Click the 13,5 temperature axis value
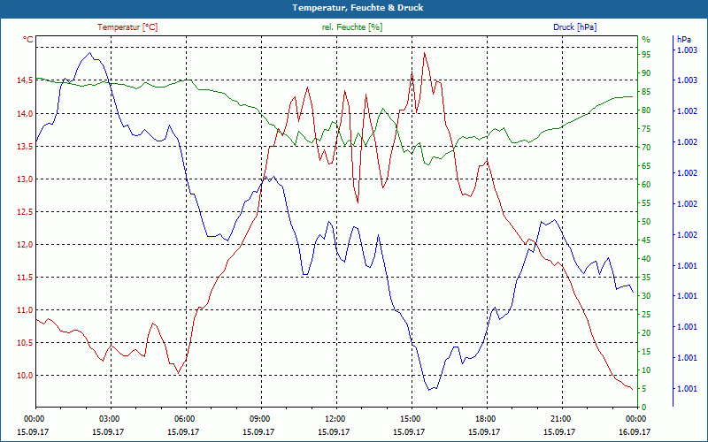708x442 pixels. (26, 147)
